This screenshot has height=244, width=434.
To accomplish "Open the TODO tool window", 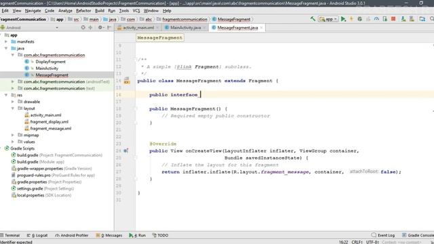I will [160, 235].
